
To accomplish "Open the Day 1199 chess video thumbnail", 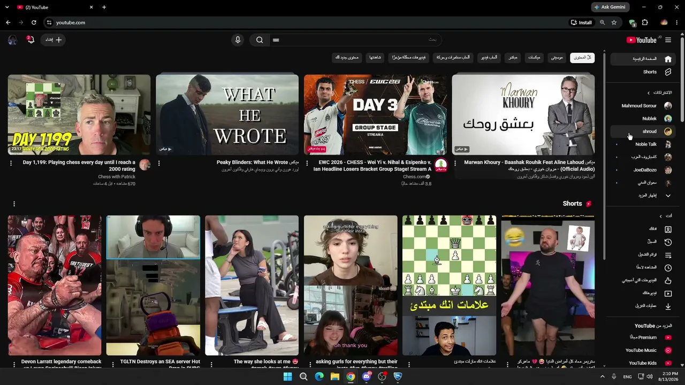I will tap(79, 114).
